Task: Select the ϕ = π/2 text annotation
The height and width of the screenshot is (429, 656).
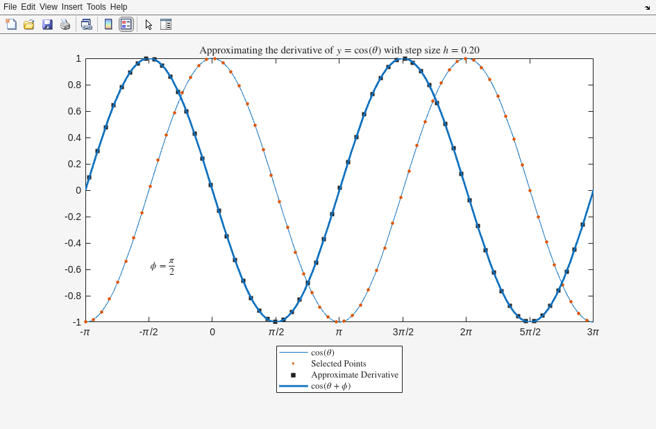Action: [162, 267]
